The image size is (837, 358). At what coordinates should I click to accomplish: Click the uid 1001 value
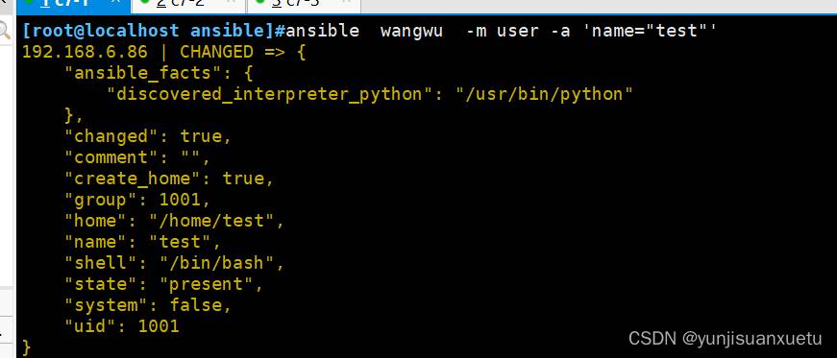(159, 326)
